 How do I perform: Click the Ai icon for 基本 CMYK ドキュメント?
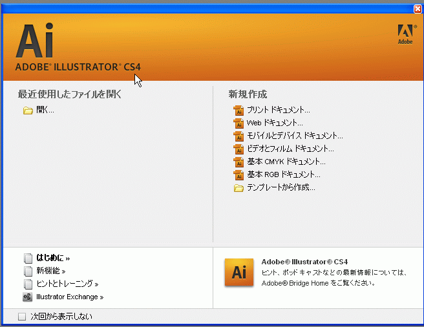pos(238,162)
